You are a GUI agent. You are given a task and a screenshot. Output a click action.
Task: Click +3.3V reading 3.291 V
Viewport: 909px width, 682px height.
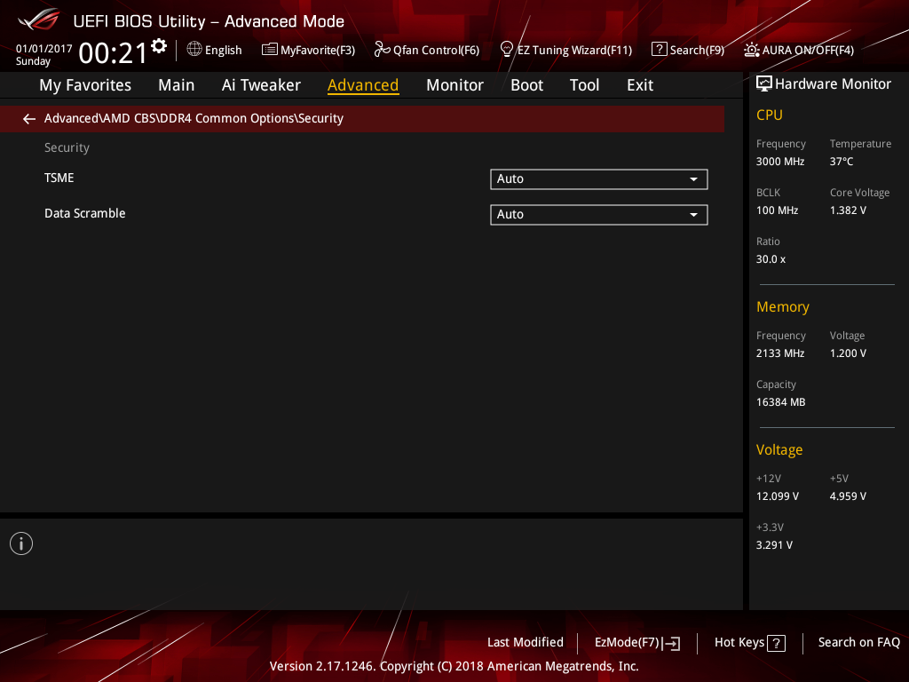(x=774, y=545)
